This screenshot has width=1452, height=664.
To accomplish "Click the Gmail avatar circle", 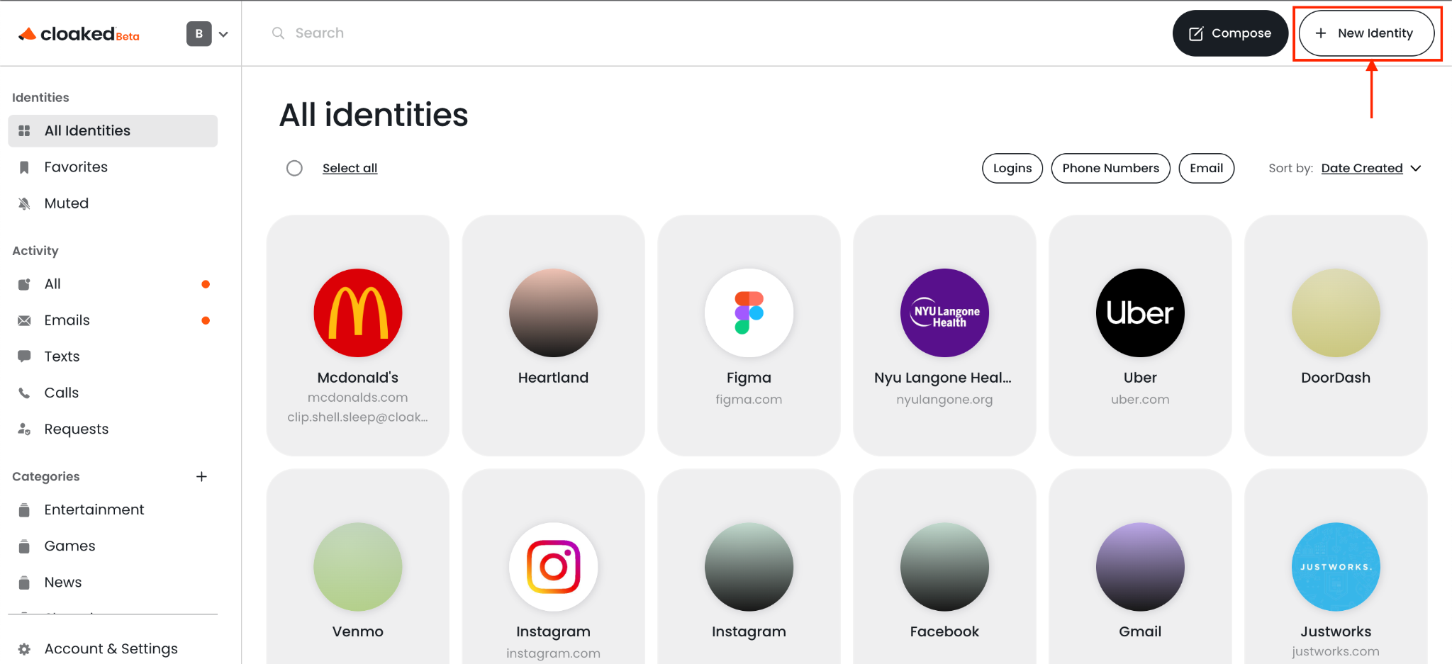I will click(x=1140, y=567).
